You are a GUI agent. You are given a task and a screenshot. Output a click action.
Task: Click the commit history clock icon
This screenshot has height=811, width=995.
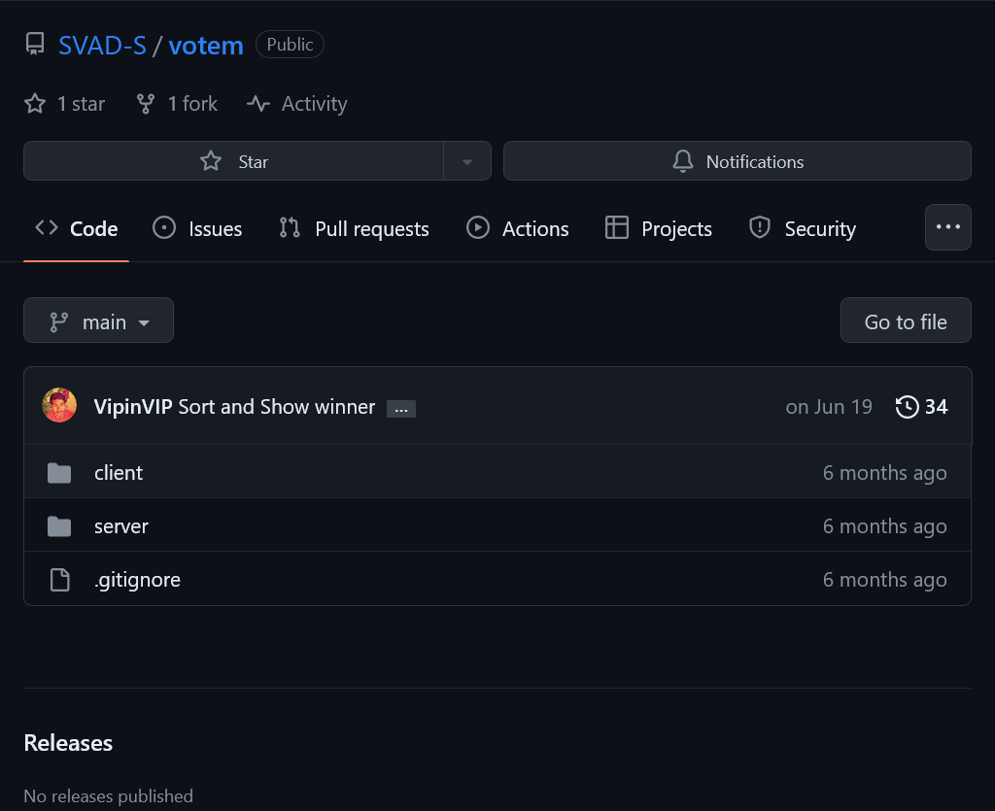(x=908, y=406)
